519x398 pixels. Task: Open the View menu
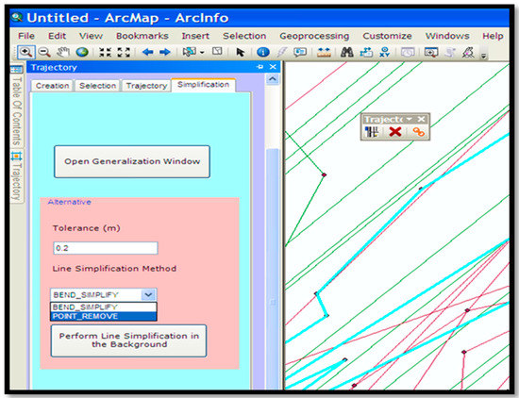(x=91, y=36)
